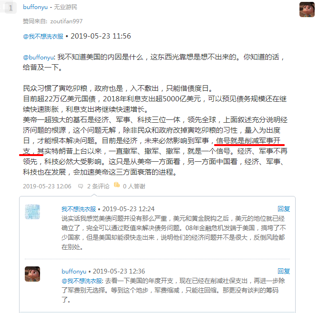Image resolution: width=319 pixels, height=313 pixels.
Task: Open the 我不想洗衣服 username link in the first comment
Action: click(79, 209)
